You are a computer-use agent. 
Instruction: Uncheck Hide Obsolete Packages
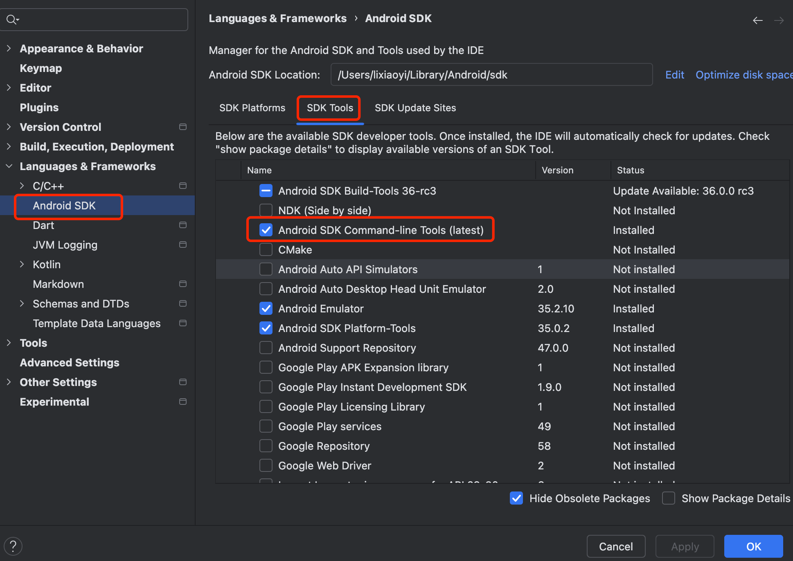click(x=516, y=498)
